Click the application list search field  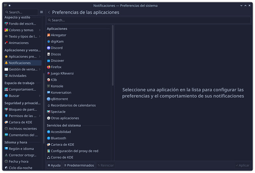pos(148,20)
